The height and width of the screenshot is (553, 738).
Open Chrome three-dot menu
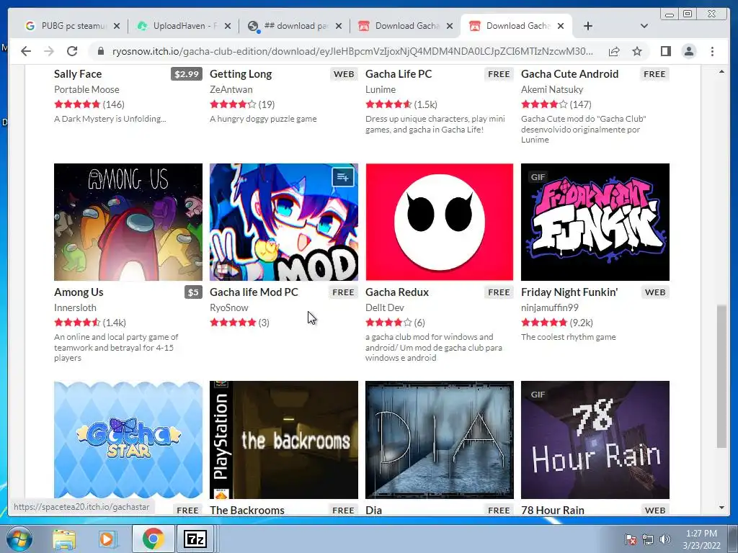[712, 51]
